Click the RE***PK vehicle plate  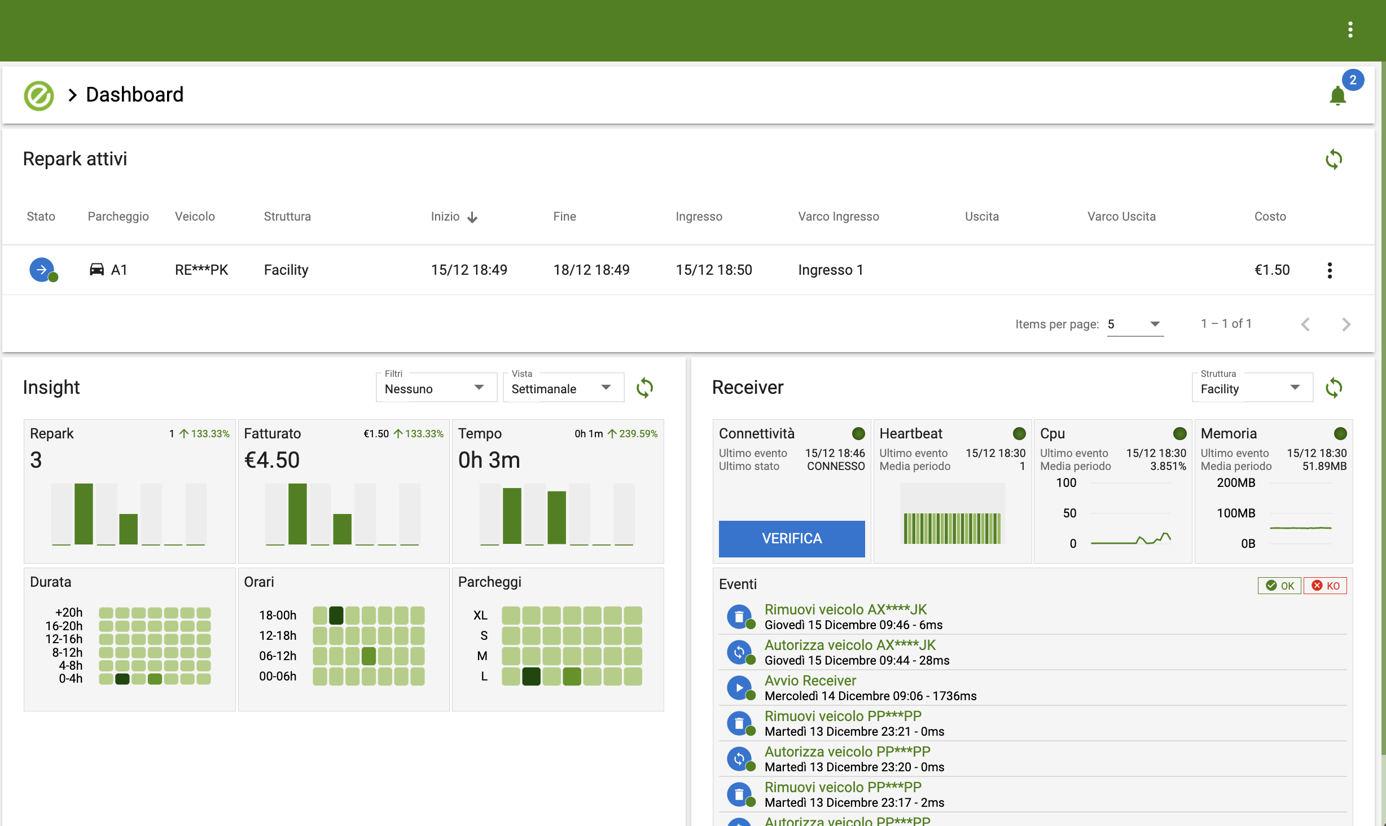[201, 270]
